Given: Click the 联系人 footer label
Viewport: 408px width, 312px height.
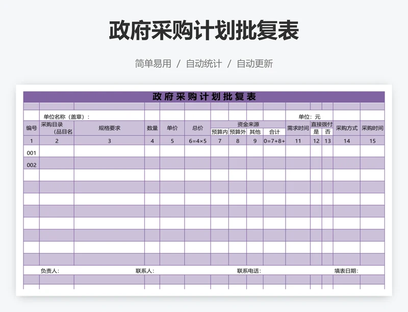Looking at the screenshot, I should click(x=145, y=271).
